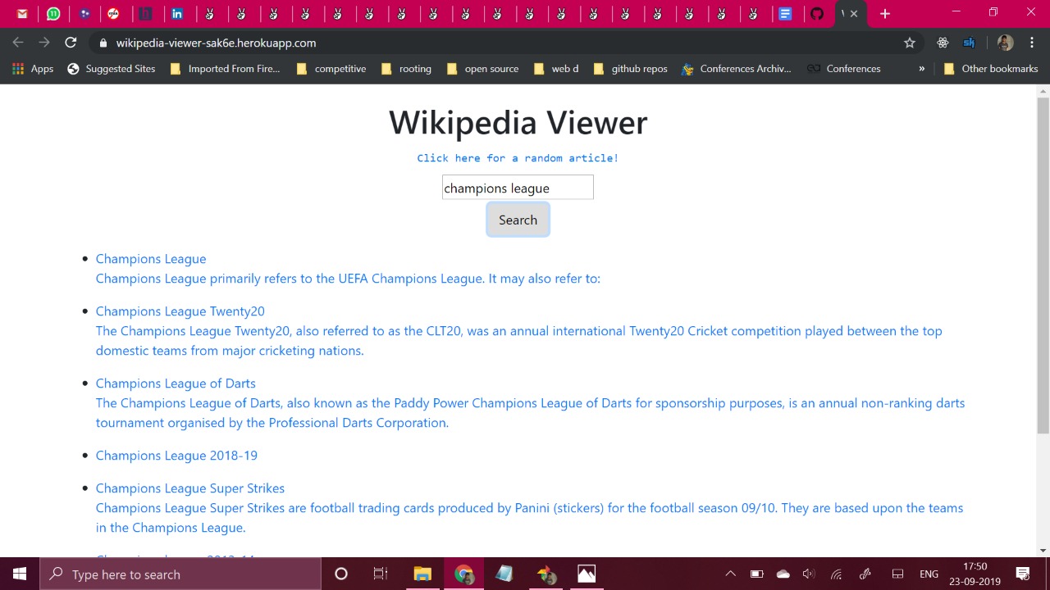The image size is (1050, 590).
Task: Switch to the LinkedIn tab
Action: pyautogui.click(x=177, y=14)
